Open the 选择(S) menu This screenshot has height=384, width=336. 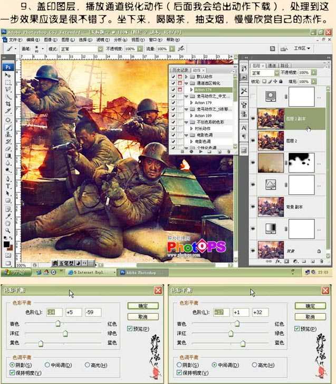pos(85,40)
